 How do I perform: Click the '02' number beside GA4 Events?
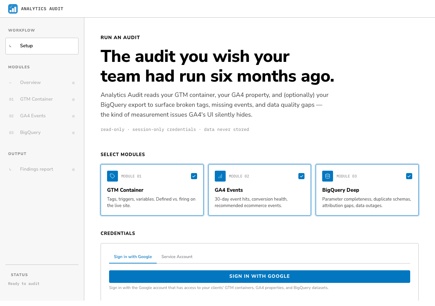pos(12,116)
